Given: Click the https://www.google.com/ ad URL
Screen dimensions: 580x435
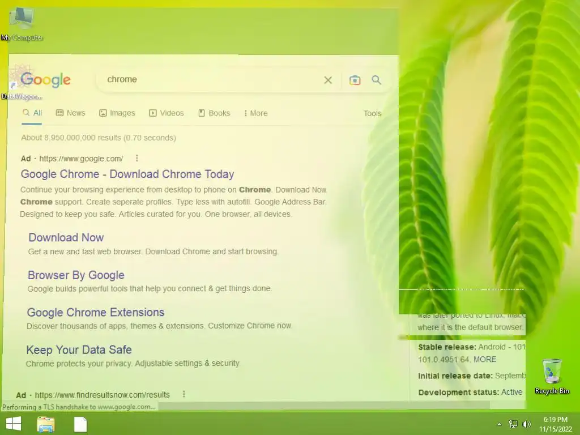Looking at the screenshot, I should [81, 159].
